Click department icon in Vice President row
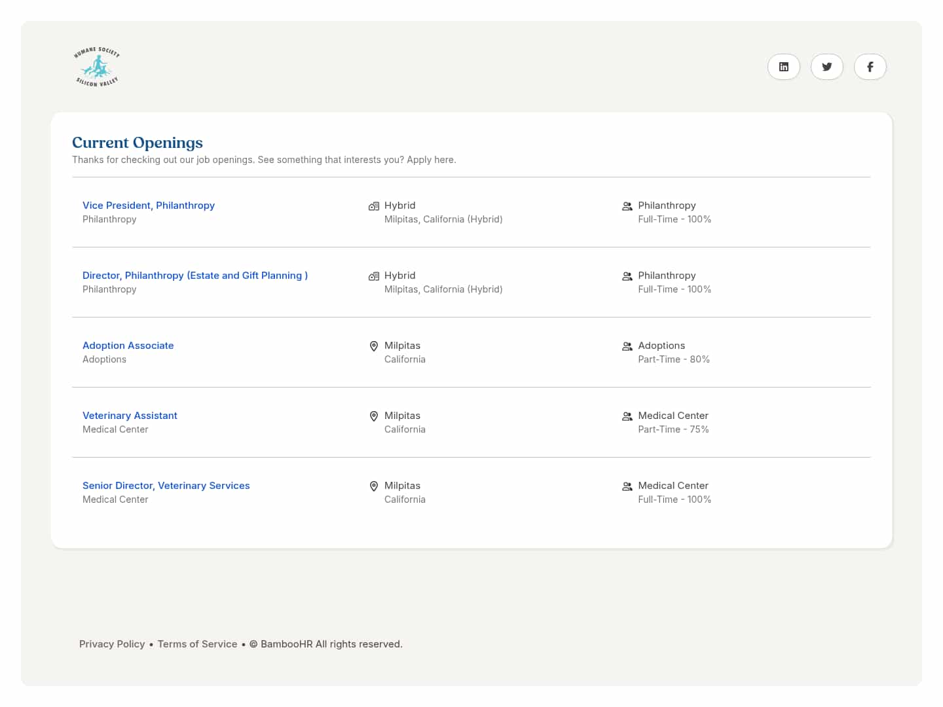The image size is (943, 707). click(627, 206)
